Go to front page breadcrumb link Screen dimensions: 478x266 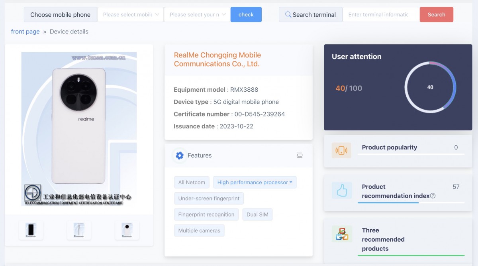point(25,32)
